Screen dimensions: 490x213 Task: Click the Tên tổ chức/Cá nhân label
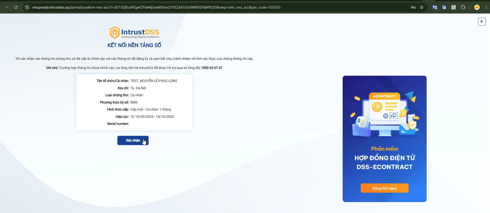coord(113,81)
